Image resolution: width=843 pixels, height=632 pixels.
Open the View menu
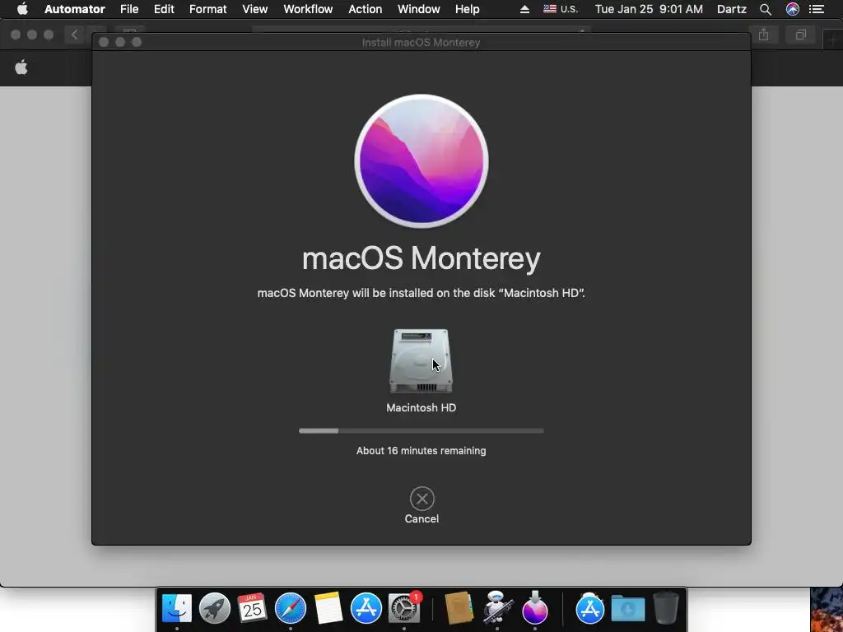coord(255,9)
